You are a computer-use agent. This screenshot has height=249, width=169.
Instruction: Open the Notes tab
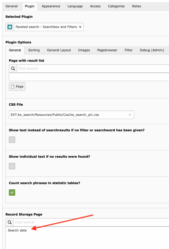tap(136, 6)
